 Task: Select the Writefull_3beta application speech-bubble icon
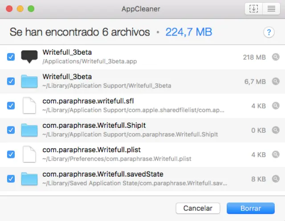tap(29, 57)
